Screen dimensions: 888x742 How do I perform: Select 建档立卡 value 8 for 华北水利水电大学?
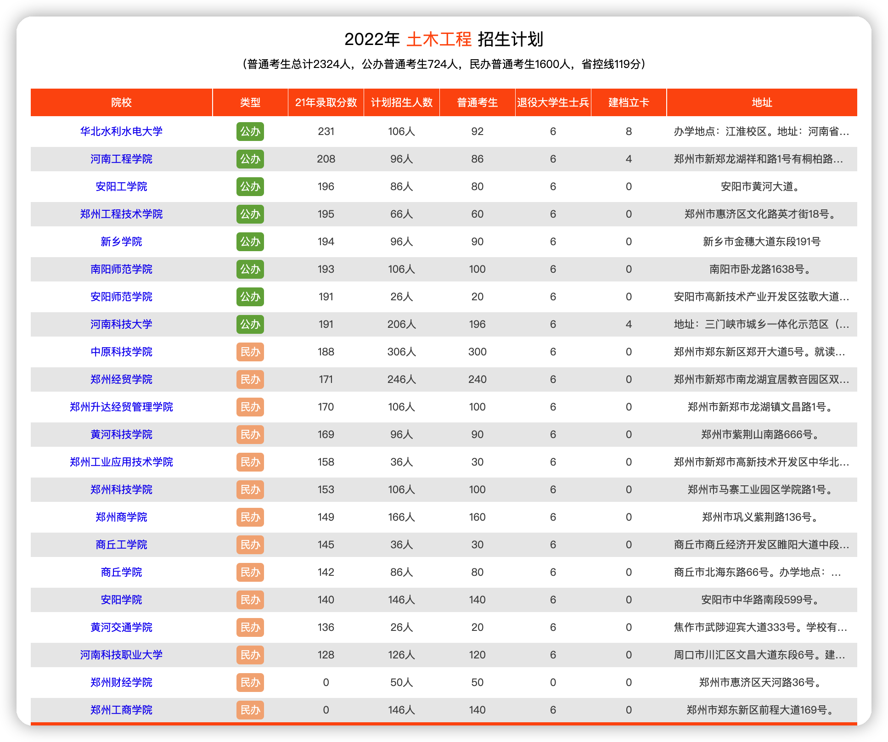[629, 131]
